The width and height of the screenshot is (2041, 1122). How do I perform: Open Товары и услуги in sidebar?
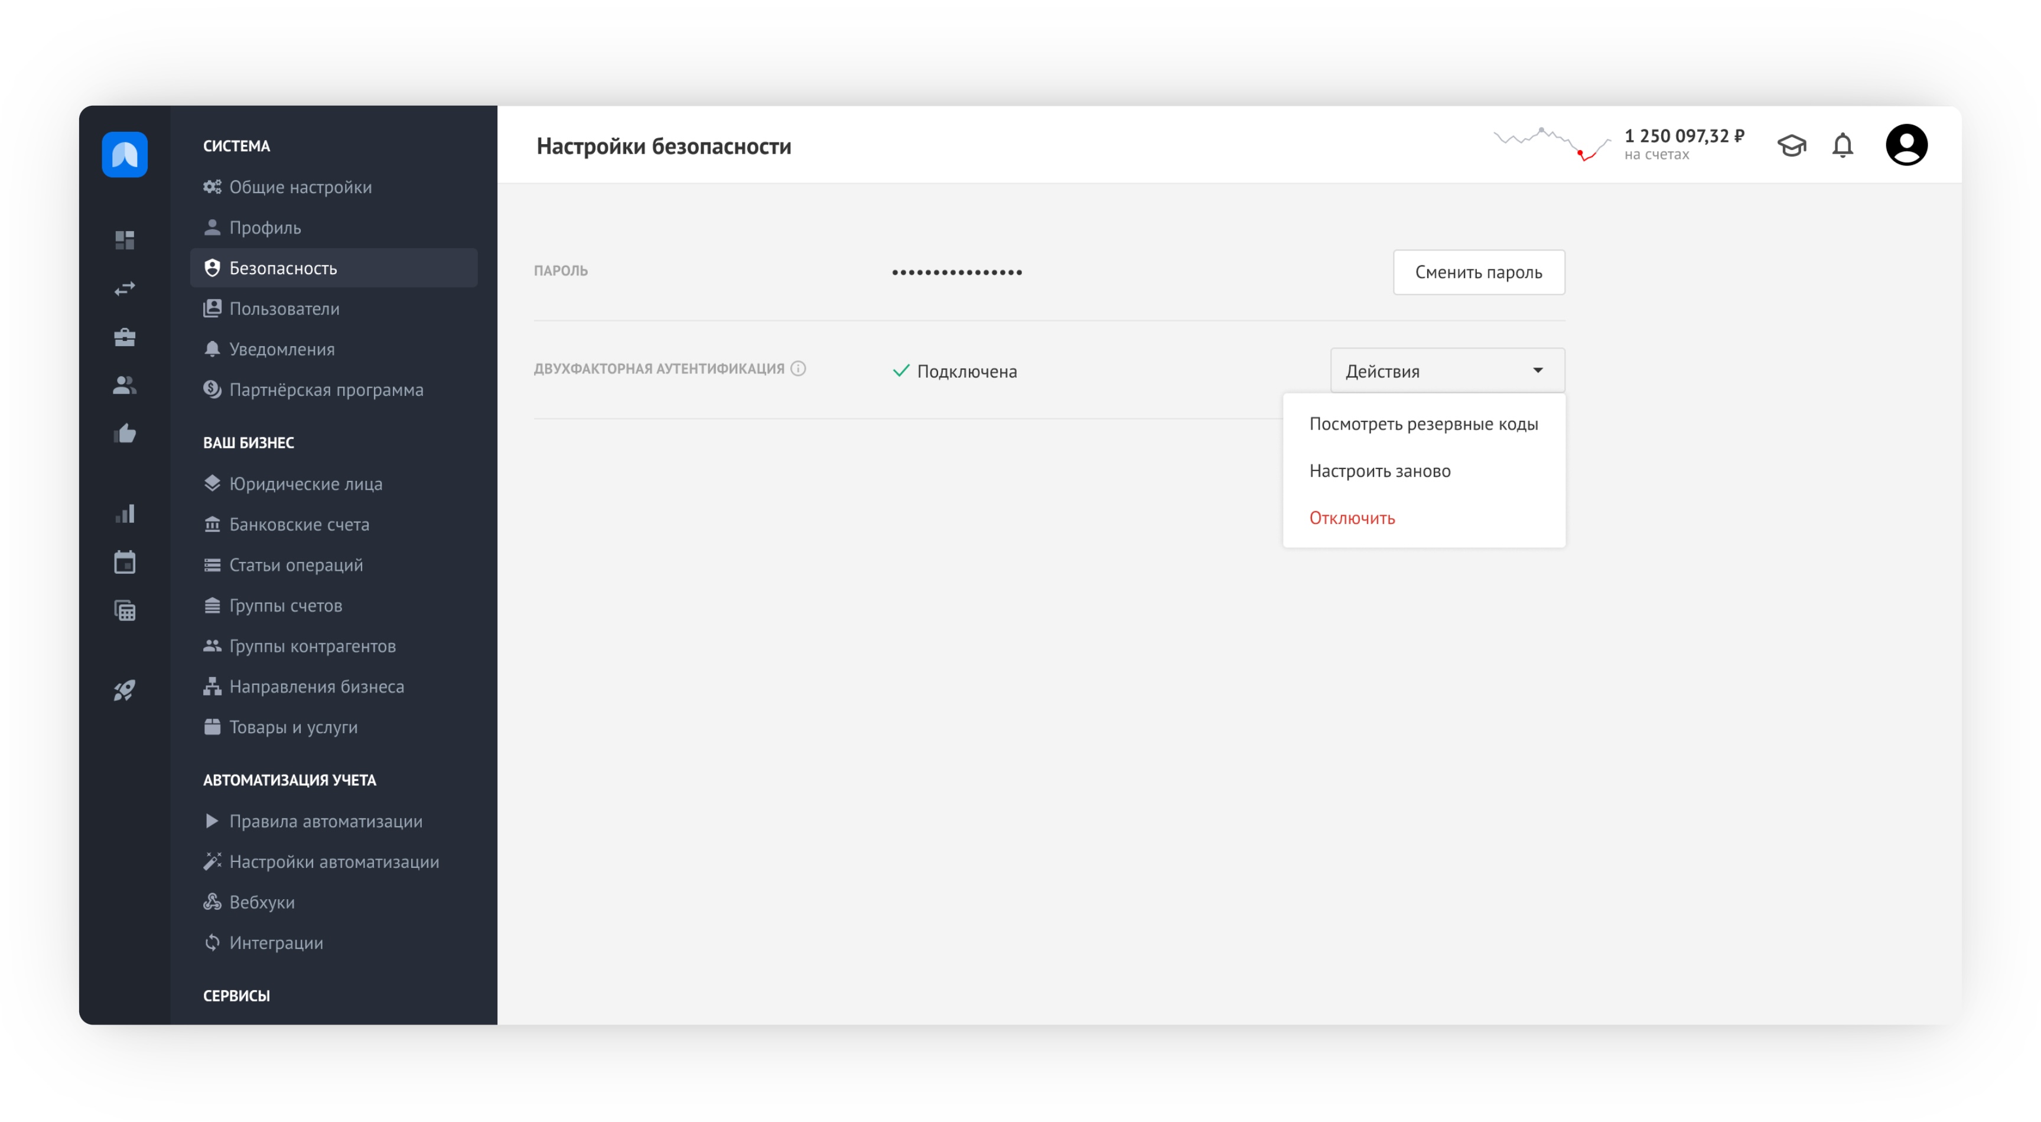click(334, 727)
